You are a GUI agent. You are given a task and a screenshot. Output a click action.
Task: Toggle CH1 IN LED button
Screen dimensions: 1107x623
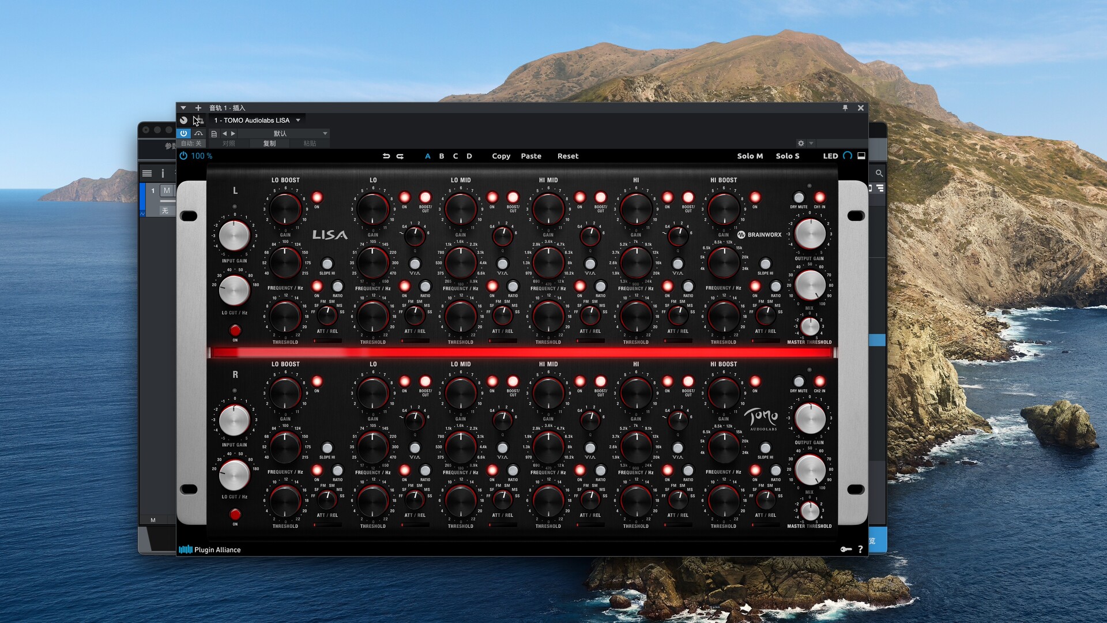click(x=819, y=198)
